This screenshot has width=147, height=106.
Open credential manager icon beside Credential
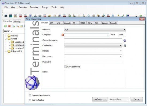[x=125, y=46]
